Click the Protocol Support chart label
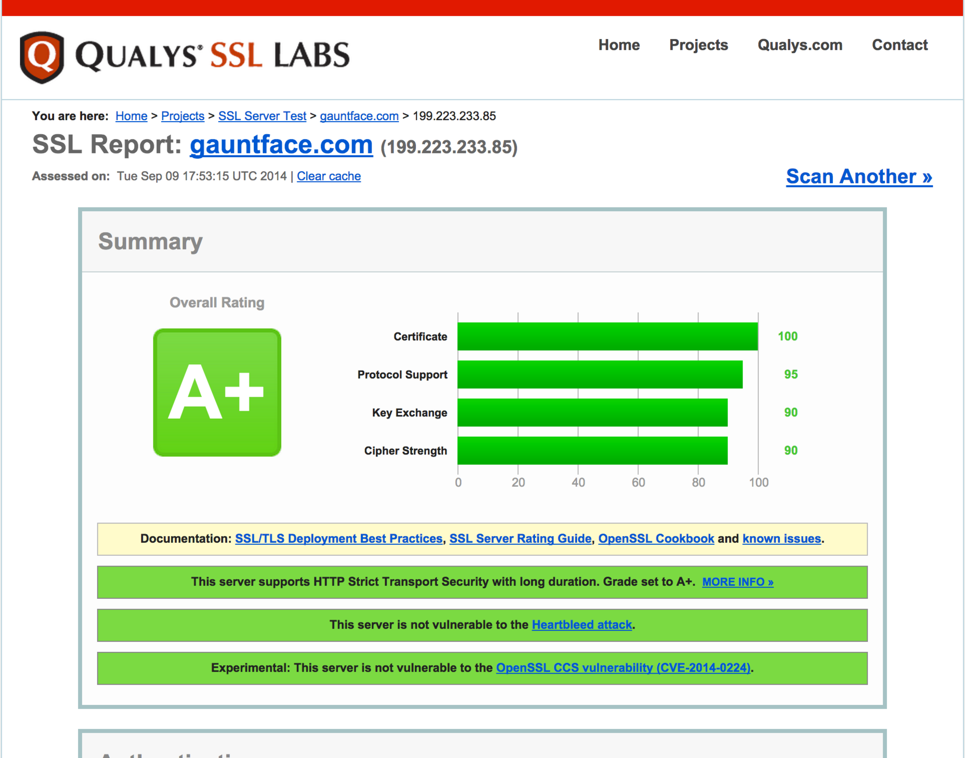The width and height of the screenshot is (965, 758). 402,374
